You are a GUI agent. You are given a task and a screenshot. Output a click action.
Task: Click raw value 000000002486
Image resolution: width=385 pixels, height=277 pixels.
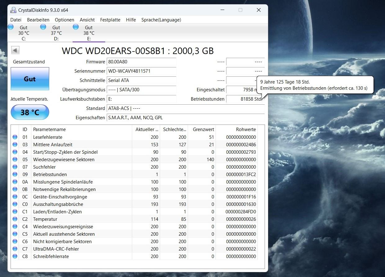point(241,145)
